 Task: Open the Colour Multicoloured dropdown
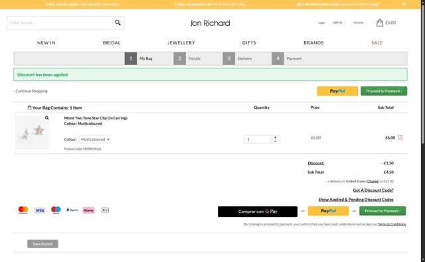(95, 139)
